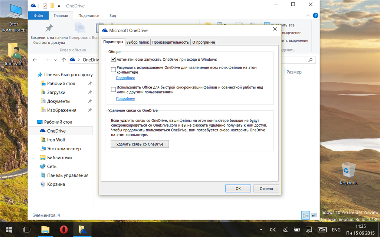Open the Файл ribbon menu
This screenshot has width=380, height=237.
[38, 16]
